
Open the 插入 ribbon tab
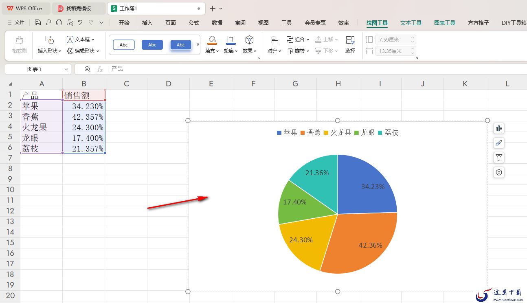147,23
